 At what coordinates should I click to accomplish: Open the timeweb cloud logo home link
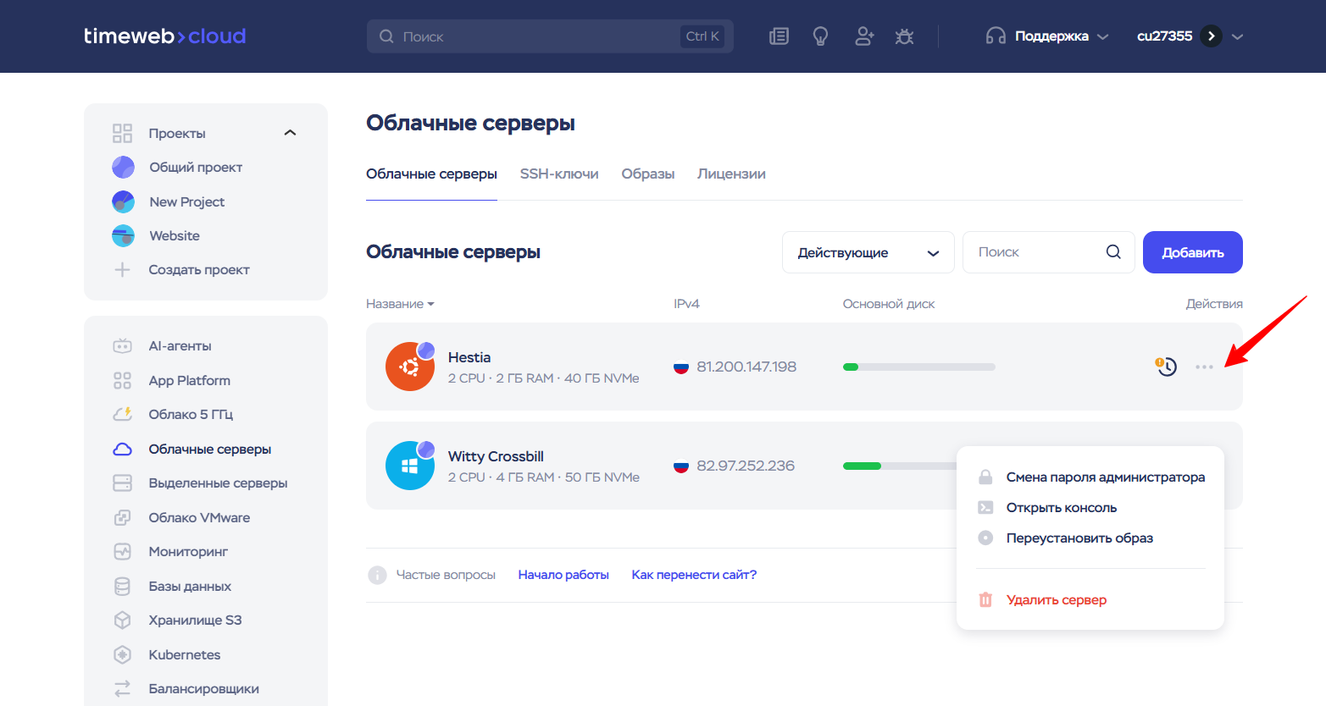tap(164, 36)
